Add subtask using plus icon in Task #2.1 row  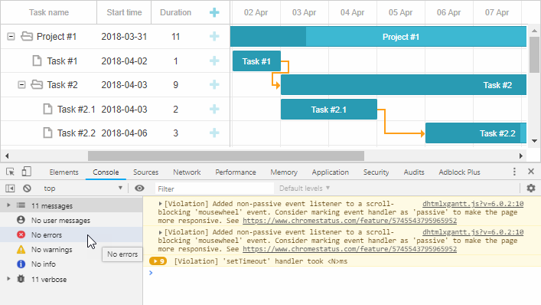coord(214,109)
